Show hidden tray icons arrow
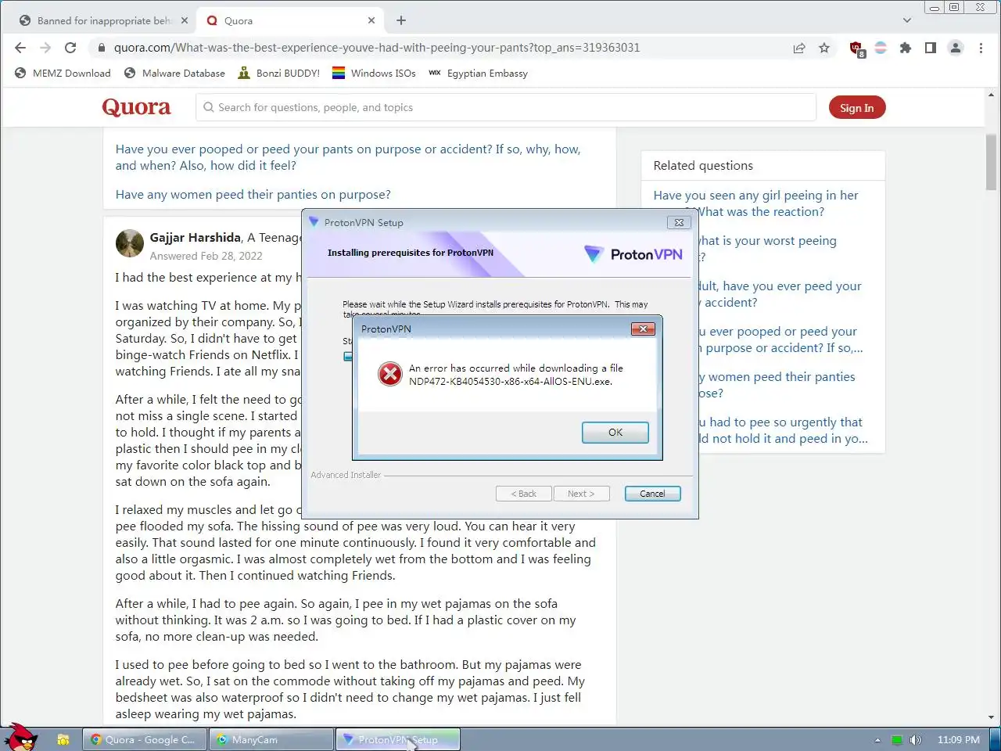 [x=877, y=740]
